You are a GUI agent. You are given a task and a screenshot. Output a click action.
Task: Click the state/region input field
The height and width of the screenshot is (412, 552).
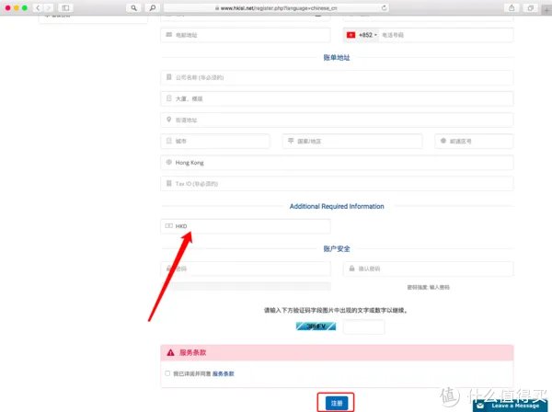[x=352, y=141]
